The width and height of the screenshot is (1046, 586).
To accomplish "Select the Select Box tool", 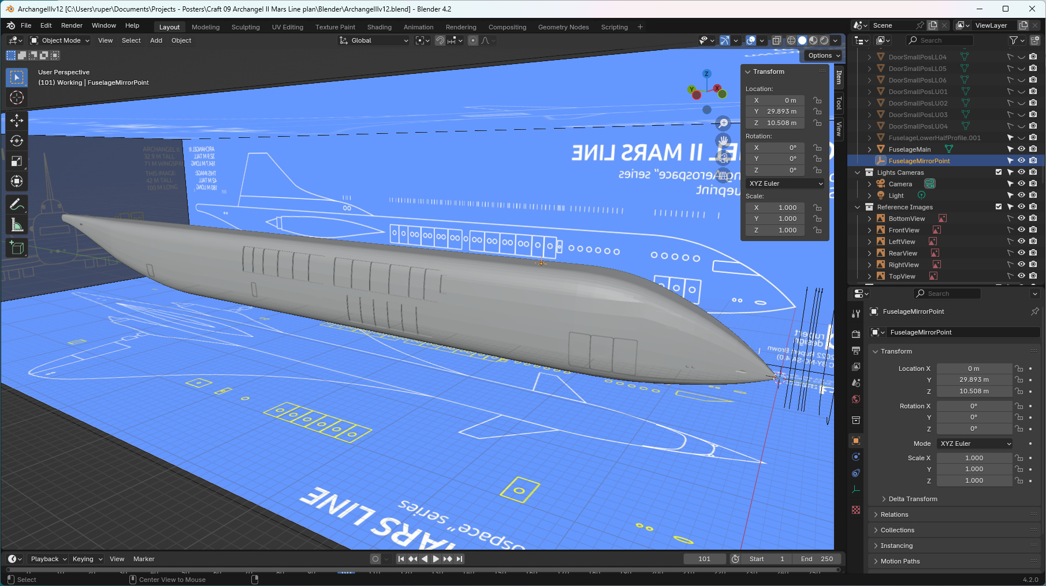I will pos(17,77).
